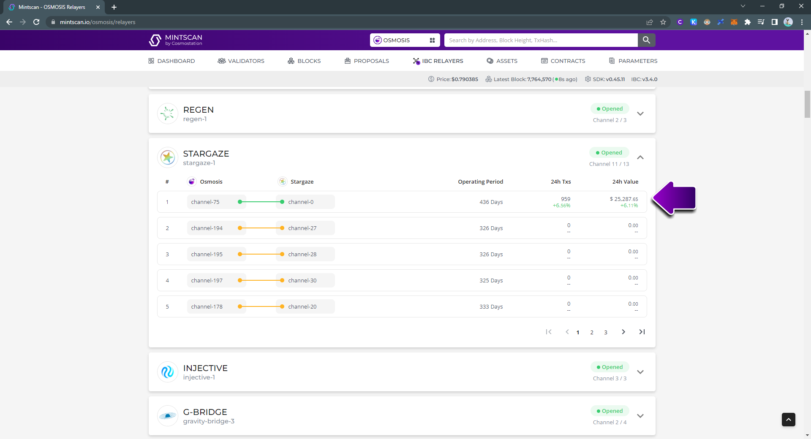Image resolution: width=811 pixels, height=439 pixels.
Task: Click channel-27 label
Action: [x=302, y=228]
